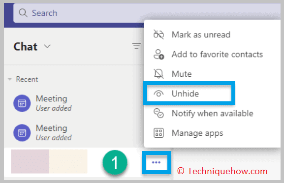Open the Chat dropdown chevron
The image size is (284, 183).
pyautogui.click(x=47, y=46)
